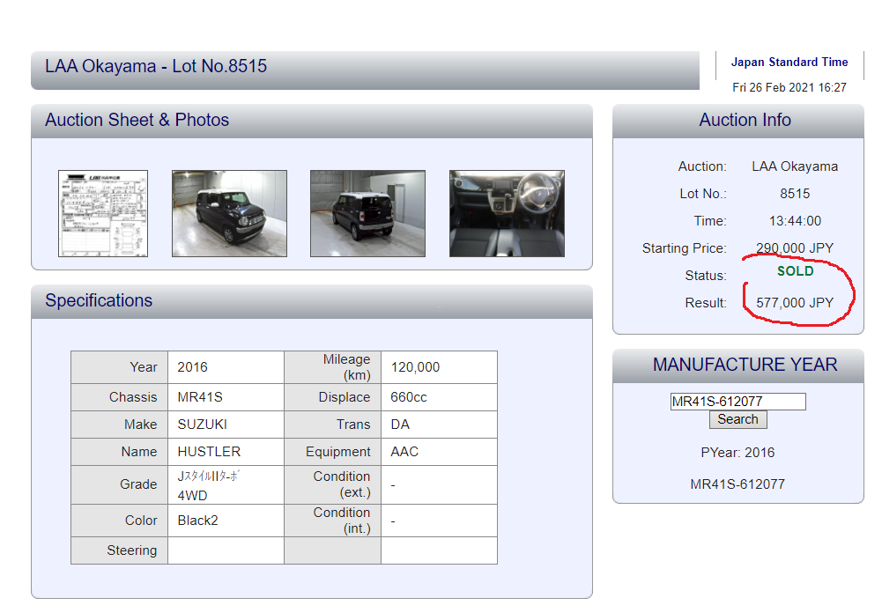Click the result text 'MR41S-612077' below PYear

pos(737,484)
